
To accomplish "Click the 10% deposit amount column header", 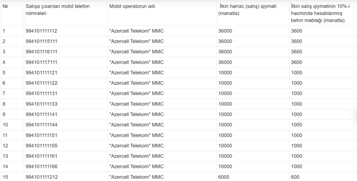I will [x=320, y=14].
